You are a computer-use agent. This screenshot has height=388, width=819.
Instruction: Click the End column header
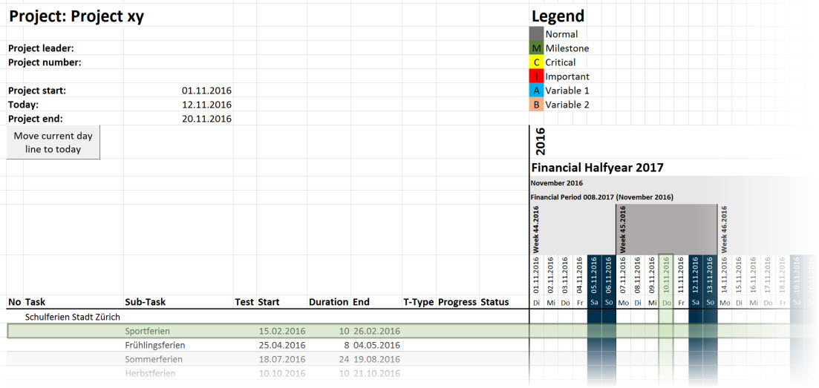(x=361, y=302)
